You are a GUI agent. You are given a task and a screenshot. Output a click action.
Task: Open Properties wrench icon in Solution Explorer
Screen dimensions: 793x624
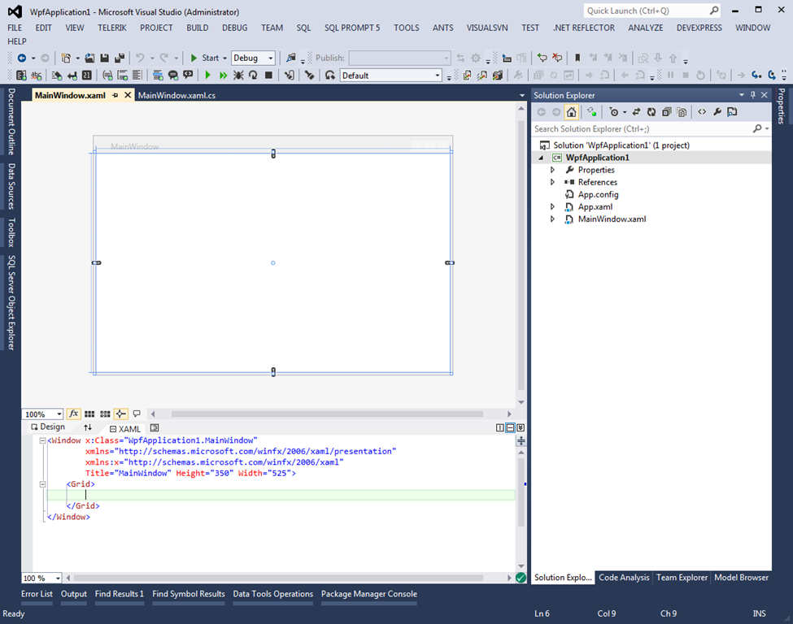click(717, 112)
